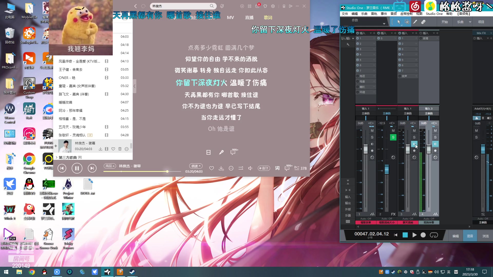Expand the 第三方歌曲 playlist group
The height and width of the screenshot is (277, 493).
[56, 157]
